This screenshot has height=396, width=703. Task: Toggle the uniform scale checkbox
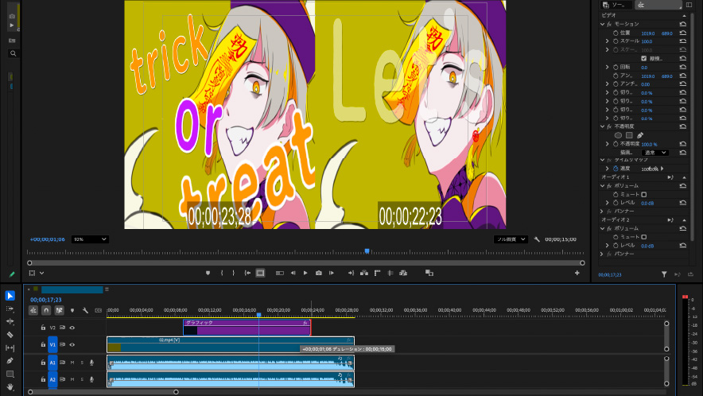point(643,59)
